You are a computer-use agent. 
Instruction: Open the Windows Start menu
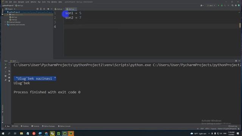pos(3,133)
